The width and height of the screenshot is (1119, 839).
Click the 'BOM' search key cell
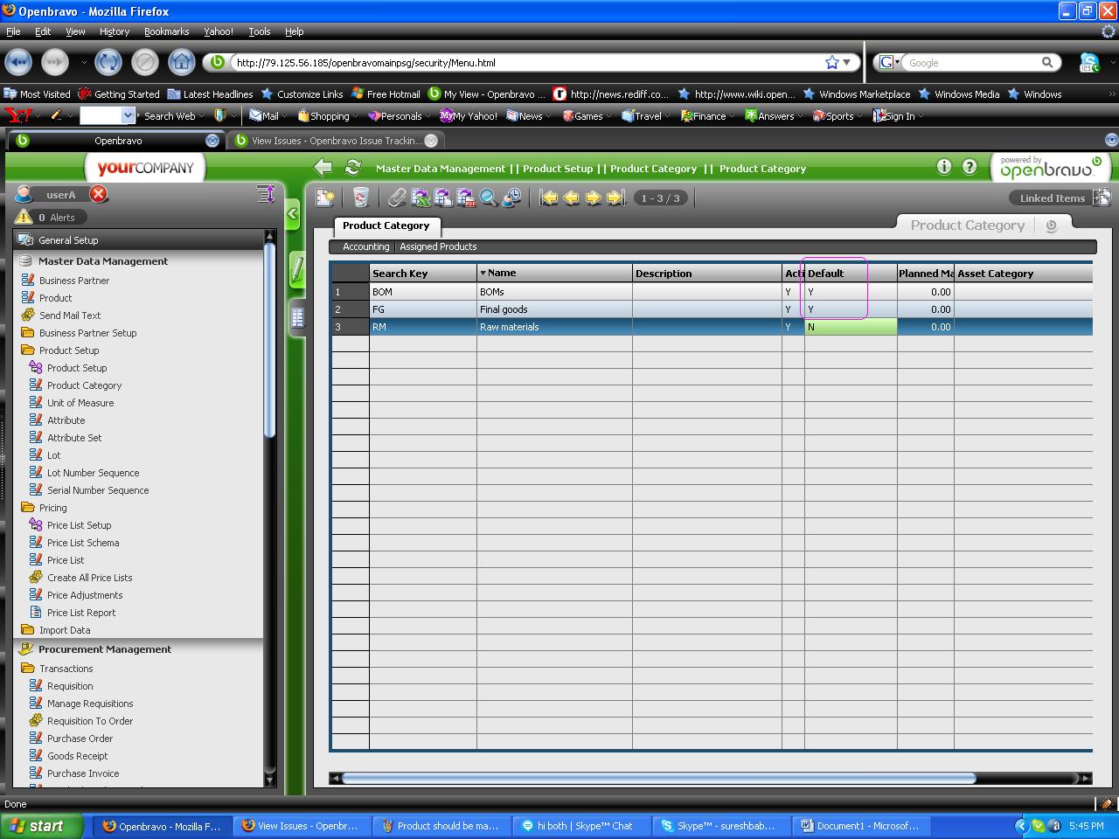(x=423, y=292)
